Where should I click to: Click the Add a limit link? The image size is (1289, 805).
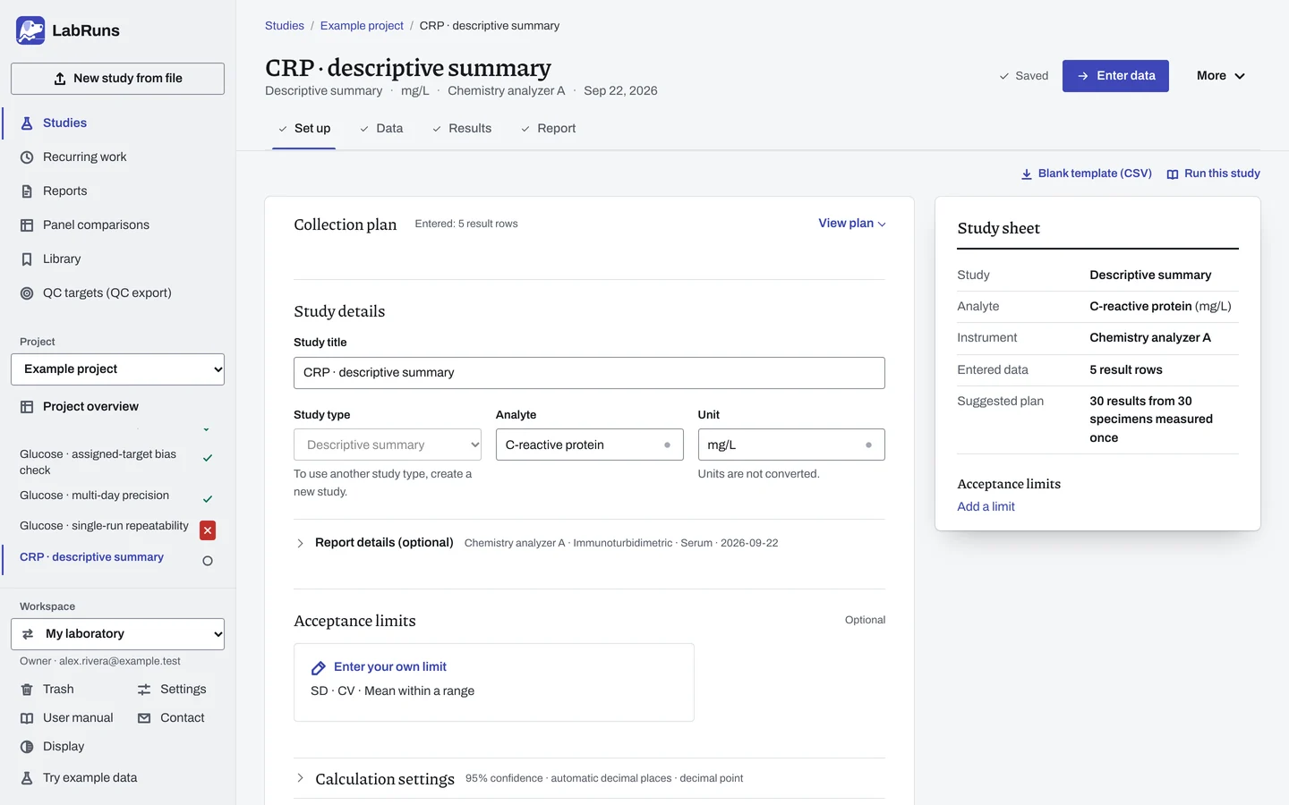click(986, 506)
